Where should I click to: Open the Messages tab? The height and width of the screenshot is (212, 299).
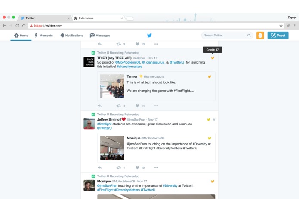click(x=100, y=35)
